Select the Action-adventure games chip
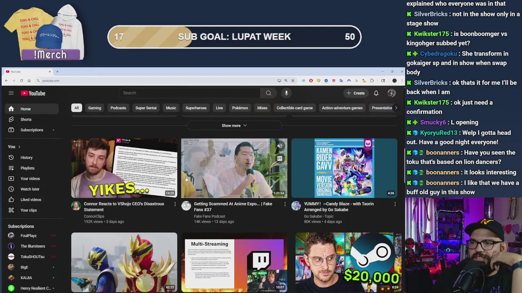The height and width of the screenshot is (293, 522). click(x=342, y=108)
